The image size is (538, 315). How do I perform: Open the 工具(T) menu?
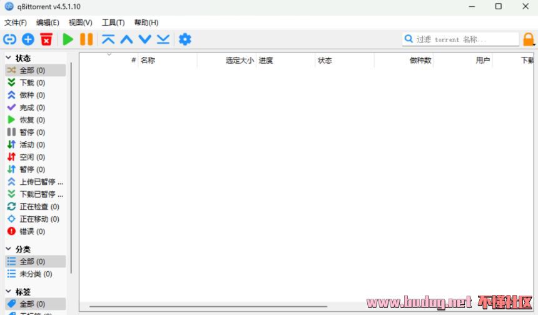coord(113,22)
